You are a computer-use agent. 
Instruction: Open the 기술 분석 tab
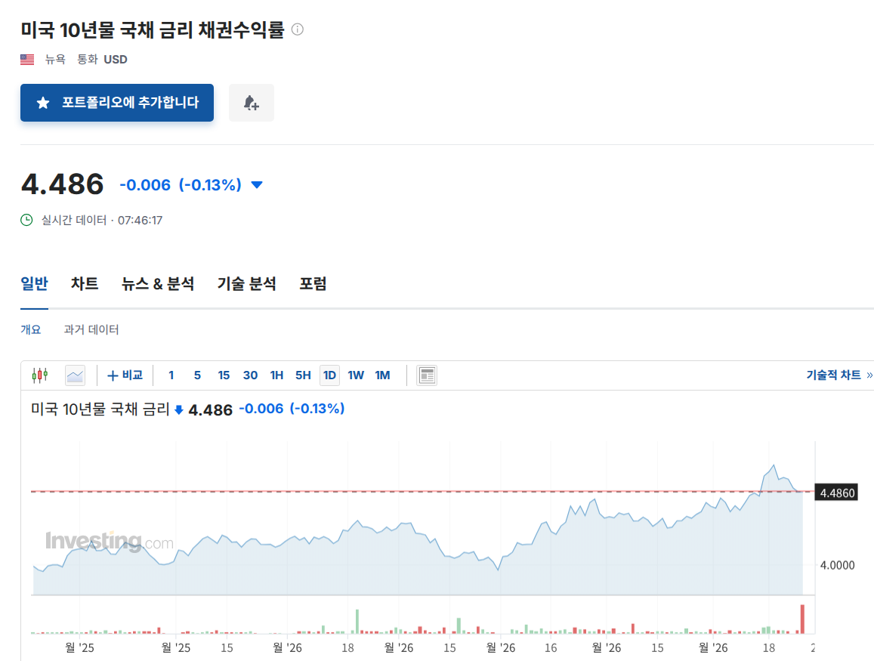[247, 284]
